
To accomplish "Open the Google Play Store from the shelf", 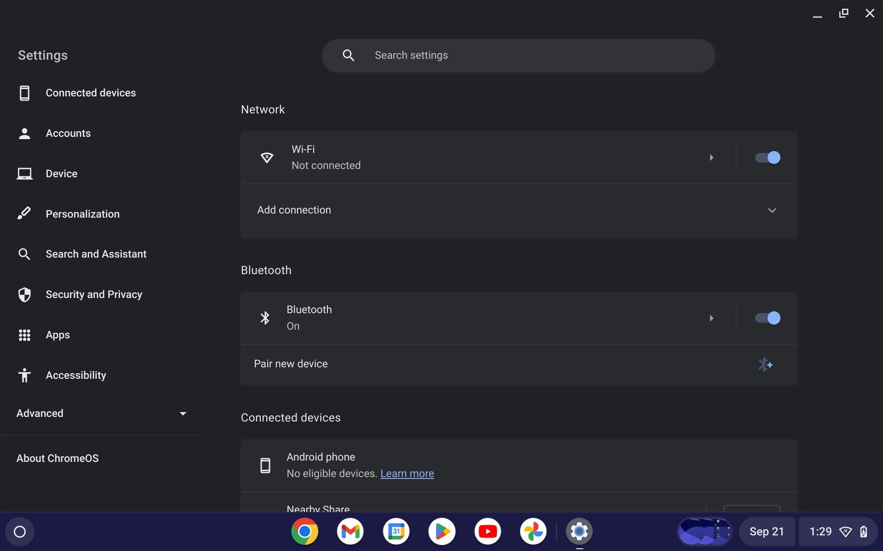I will (x=441, y=531).
